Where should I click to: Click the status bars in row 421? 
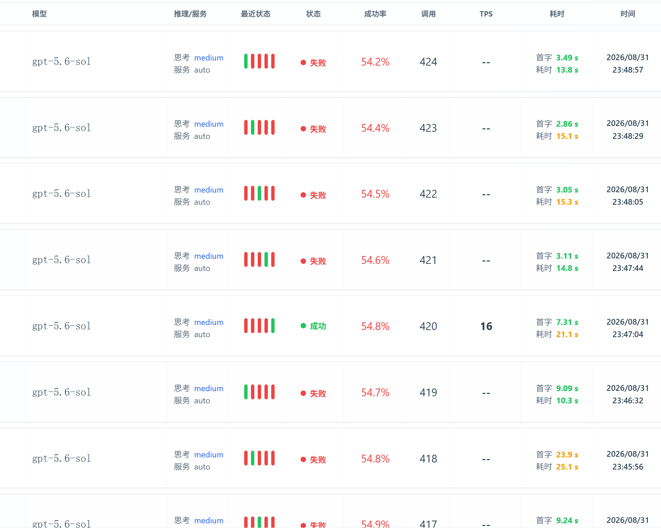259,259
